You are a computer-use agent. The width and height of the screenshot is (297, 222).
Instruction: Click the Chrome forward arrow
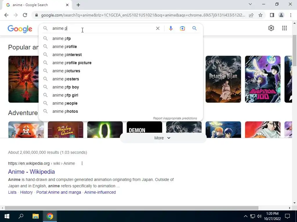point(16,15)
